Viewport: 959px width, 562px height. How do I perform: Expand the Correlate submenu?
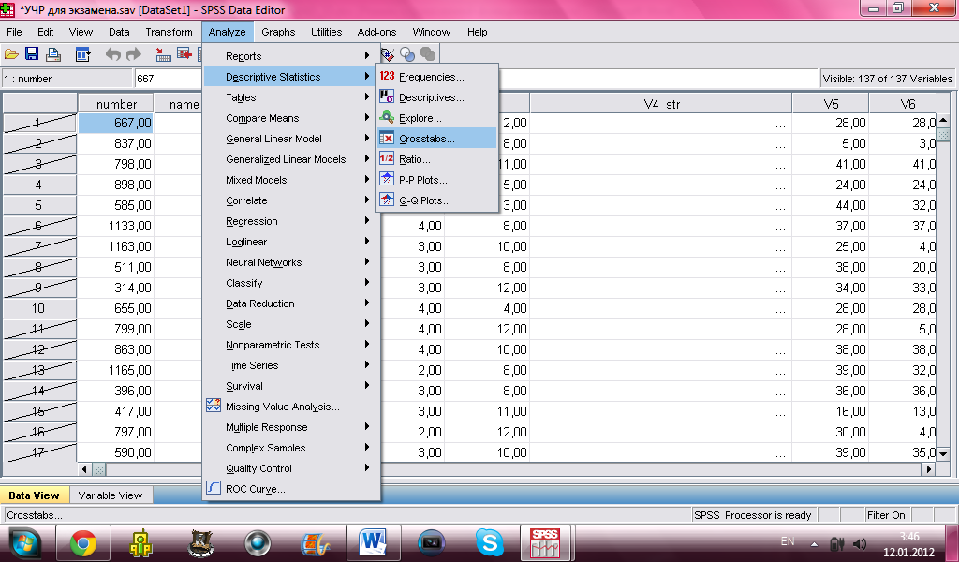point(291,200)
